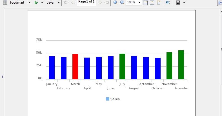Image resolution: width=222 pixels, height=116 pixels.
Task: Click the green July bar
Action: 122,66
